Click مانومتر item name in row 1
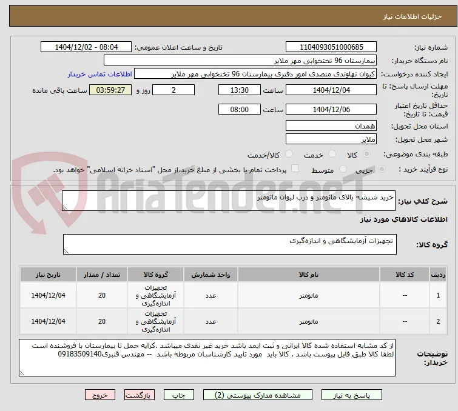This screenshot has height=411, width=458. [309, 295]
